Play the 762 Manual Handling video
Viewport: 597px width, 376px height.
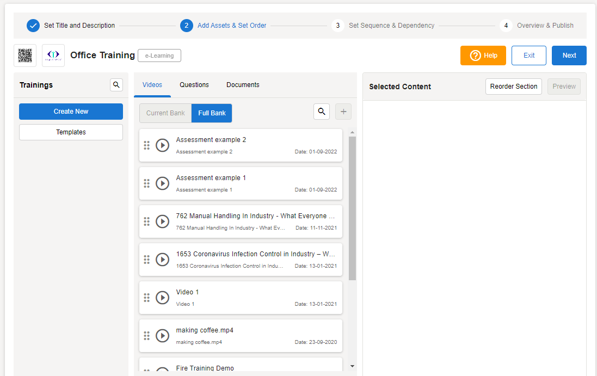coord(162,221)
